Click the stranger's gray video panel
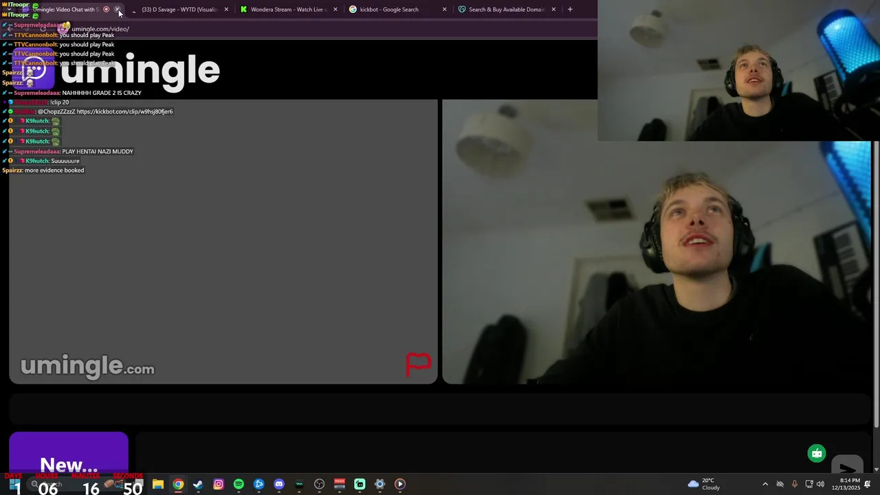The height and width of the screenshot is (495, 880). pyautogui.click(x=223, y=241)
